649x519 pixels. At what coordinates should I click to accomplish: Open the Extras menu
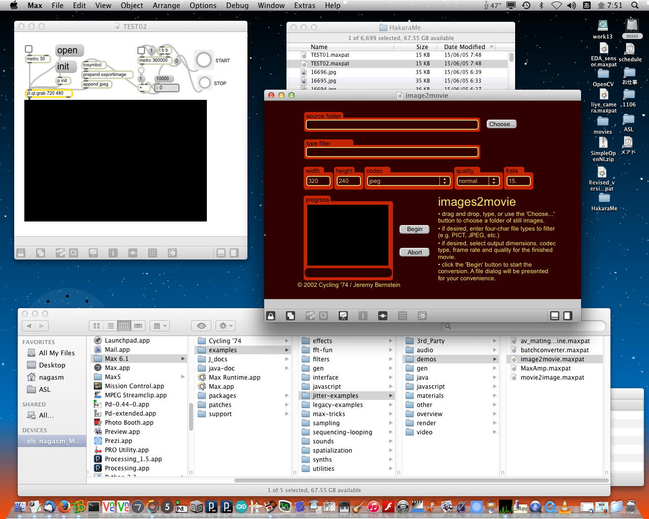coord(304,6)
